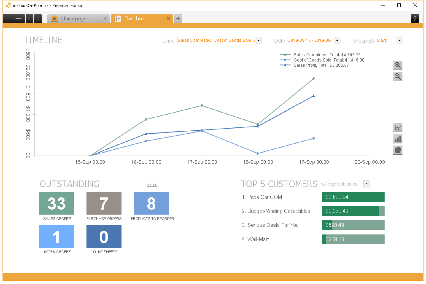
Task: Open the hamburger main menu
Action: 18,18
